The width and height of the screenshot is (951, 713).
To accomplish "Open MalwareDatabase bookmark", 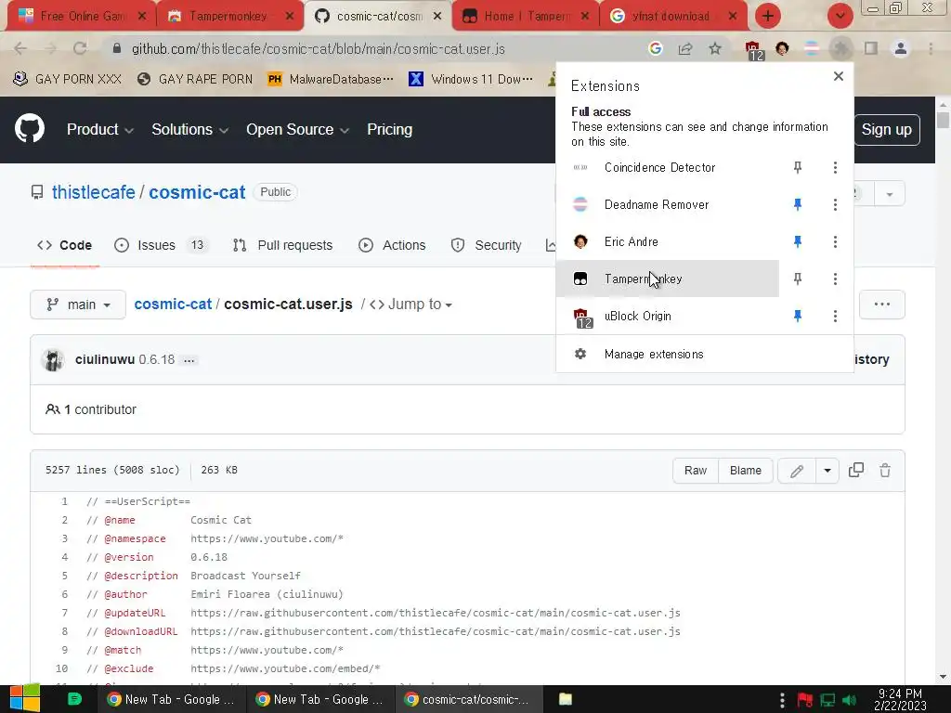I will click(x=332, y=79).
